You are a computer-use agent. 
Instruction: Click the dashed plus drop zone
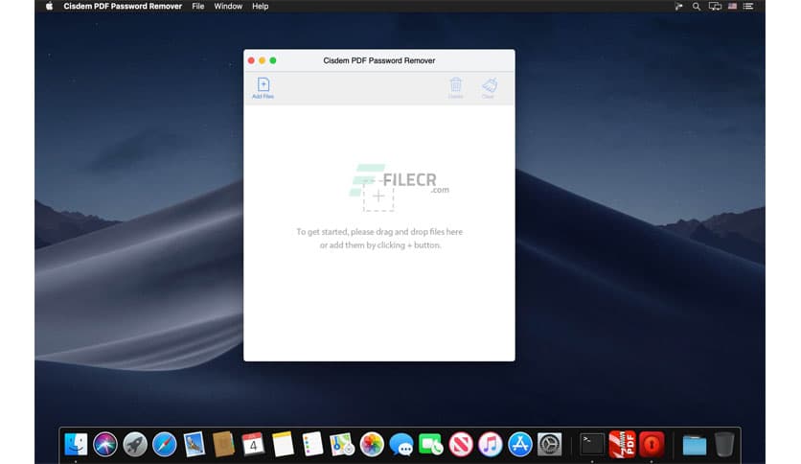(378, 197)
